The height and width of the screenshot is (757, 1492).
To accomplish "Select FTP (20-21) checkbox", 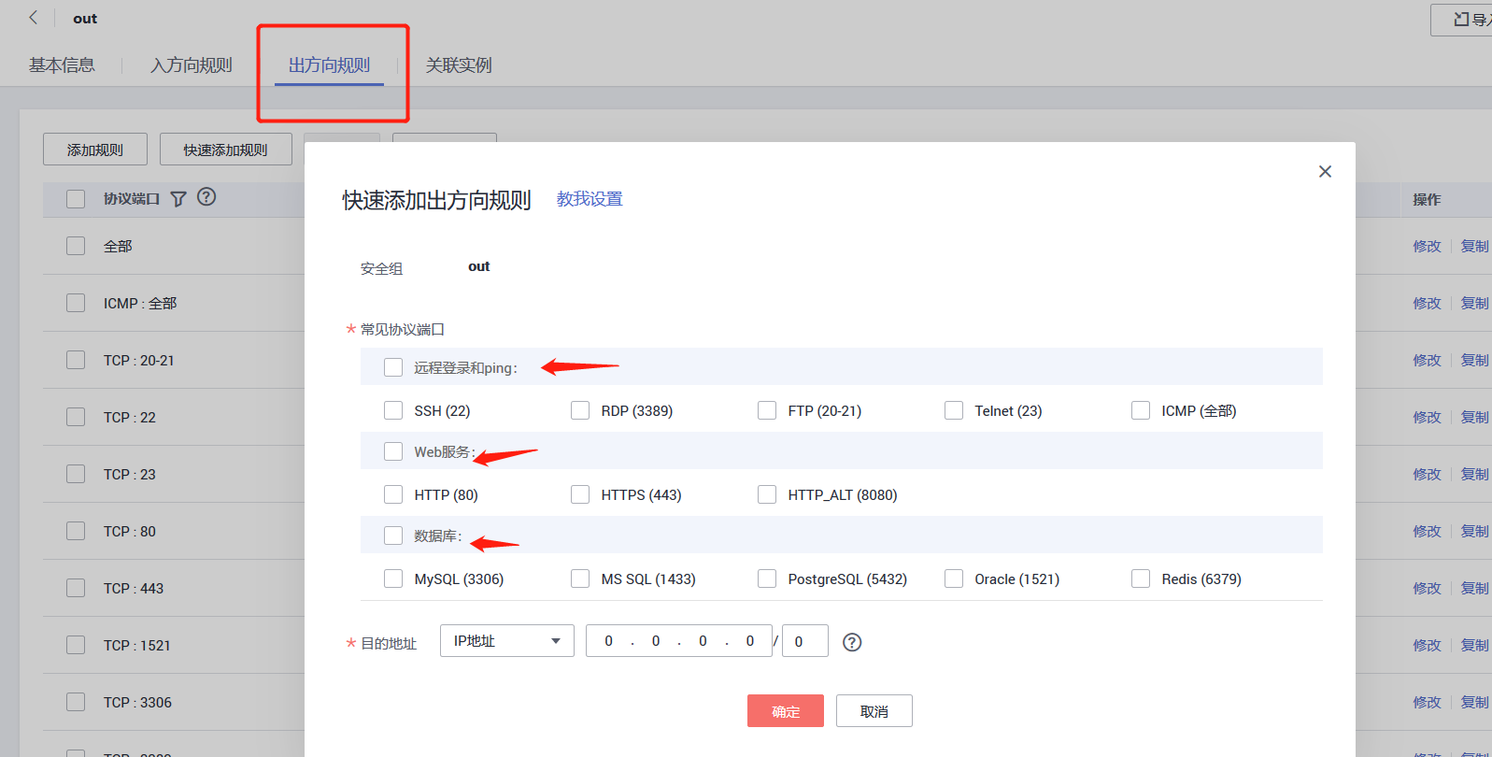I will [x=767, y=410].
